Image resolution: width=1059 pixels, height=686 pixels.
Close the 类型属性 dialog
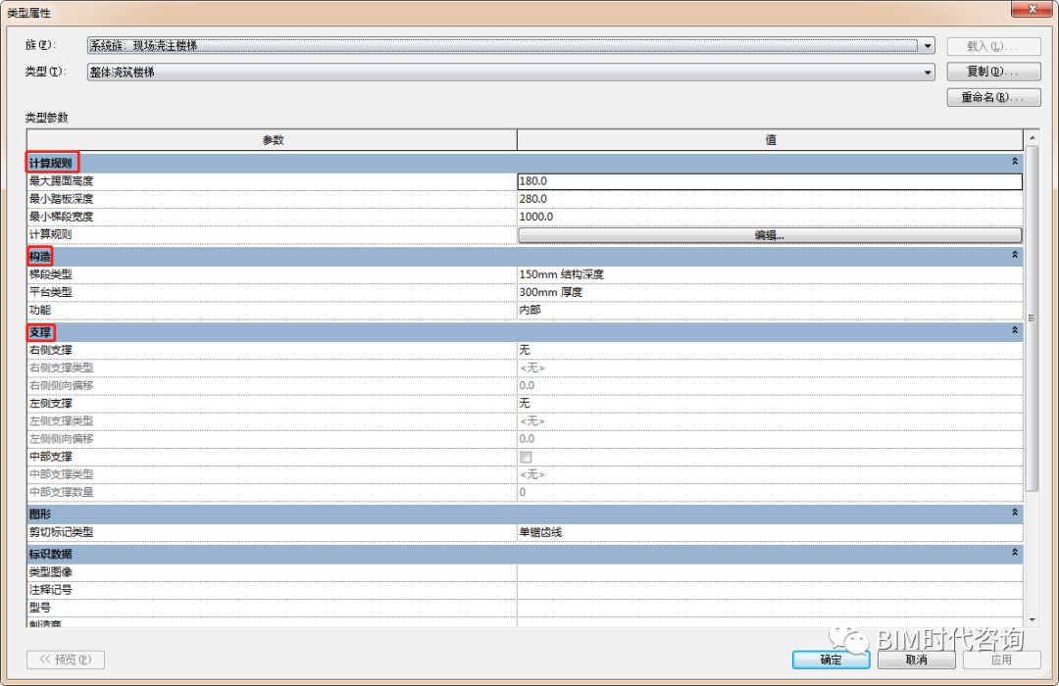1032,9
